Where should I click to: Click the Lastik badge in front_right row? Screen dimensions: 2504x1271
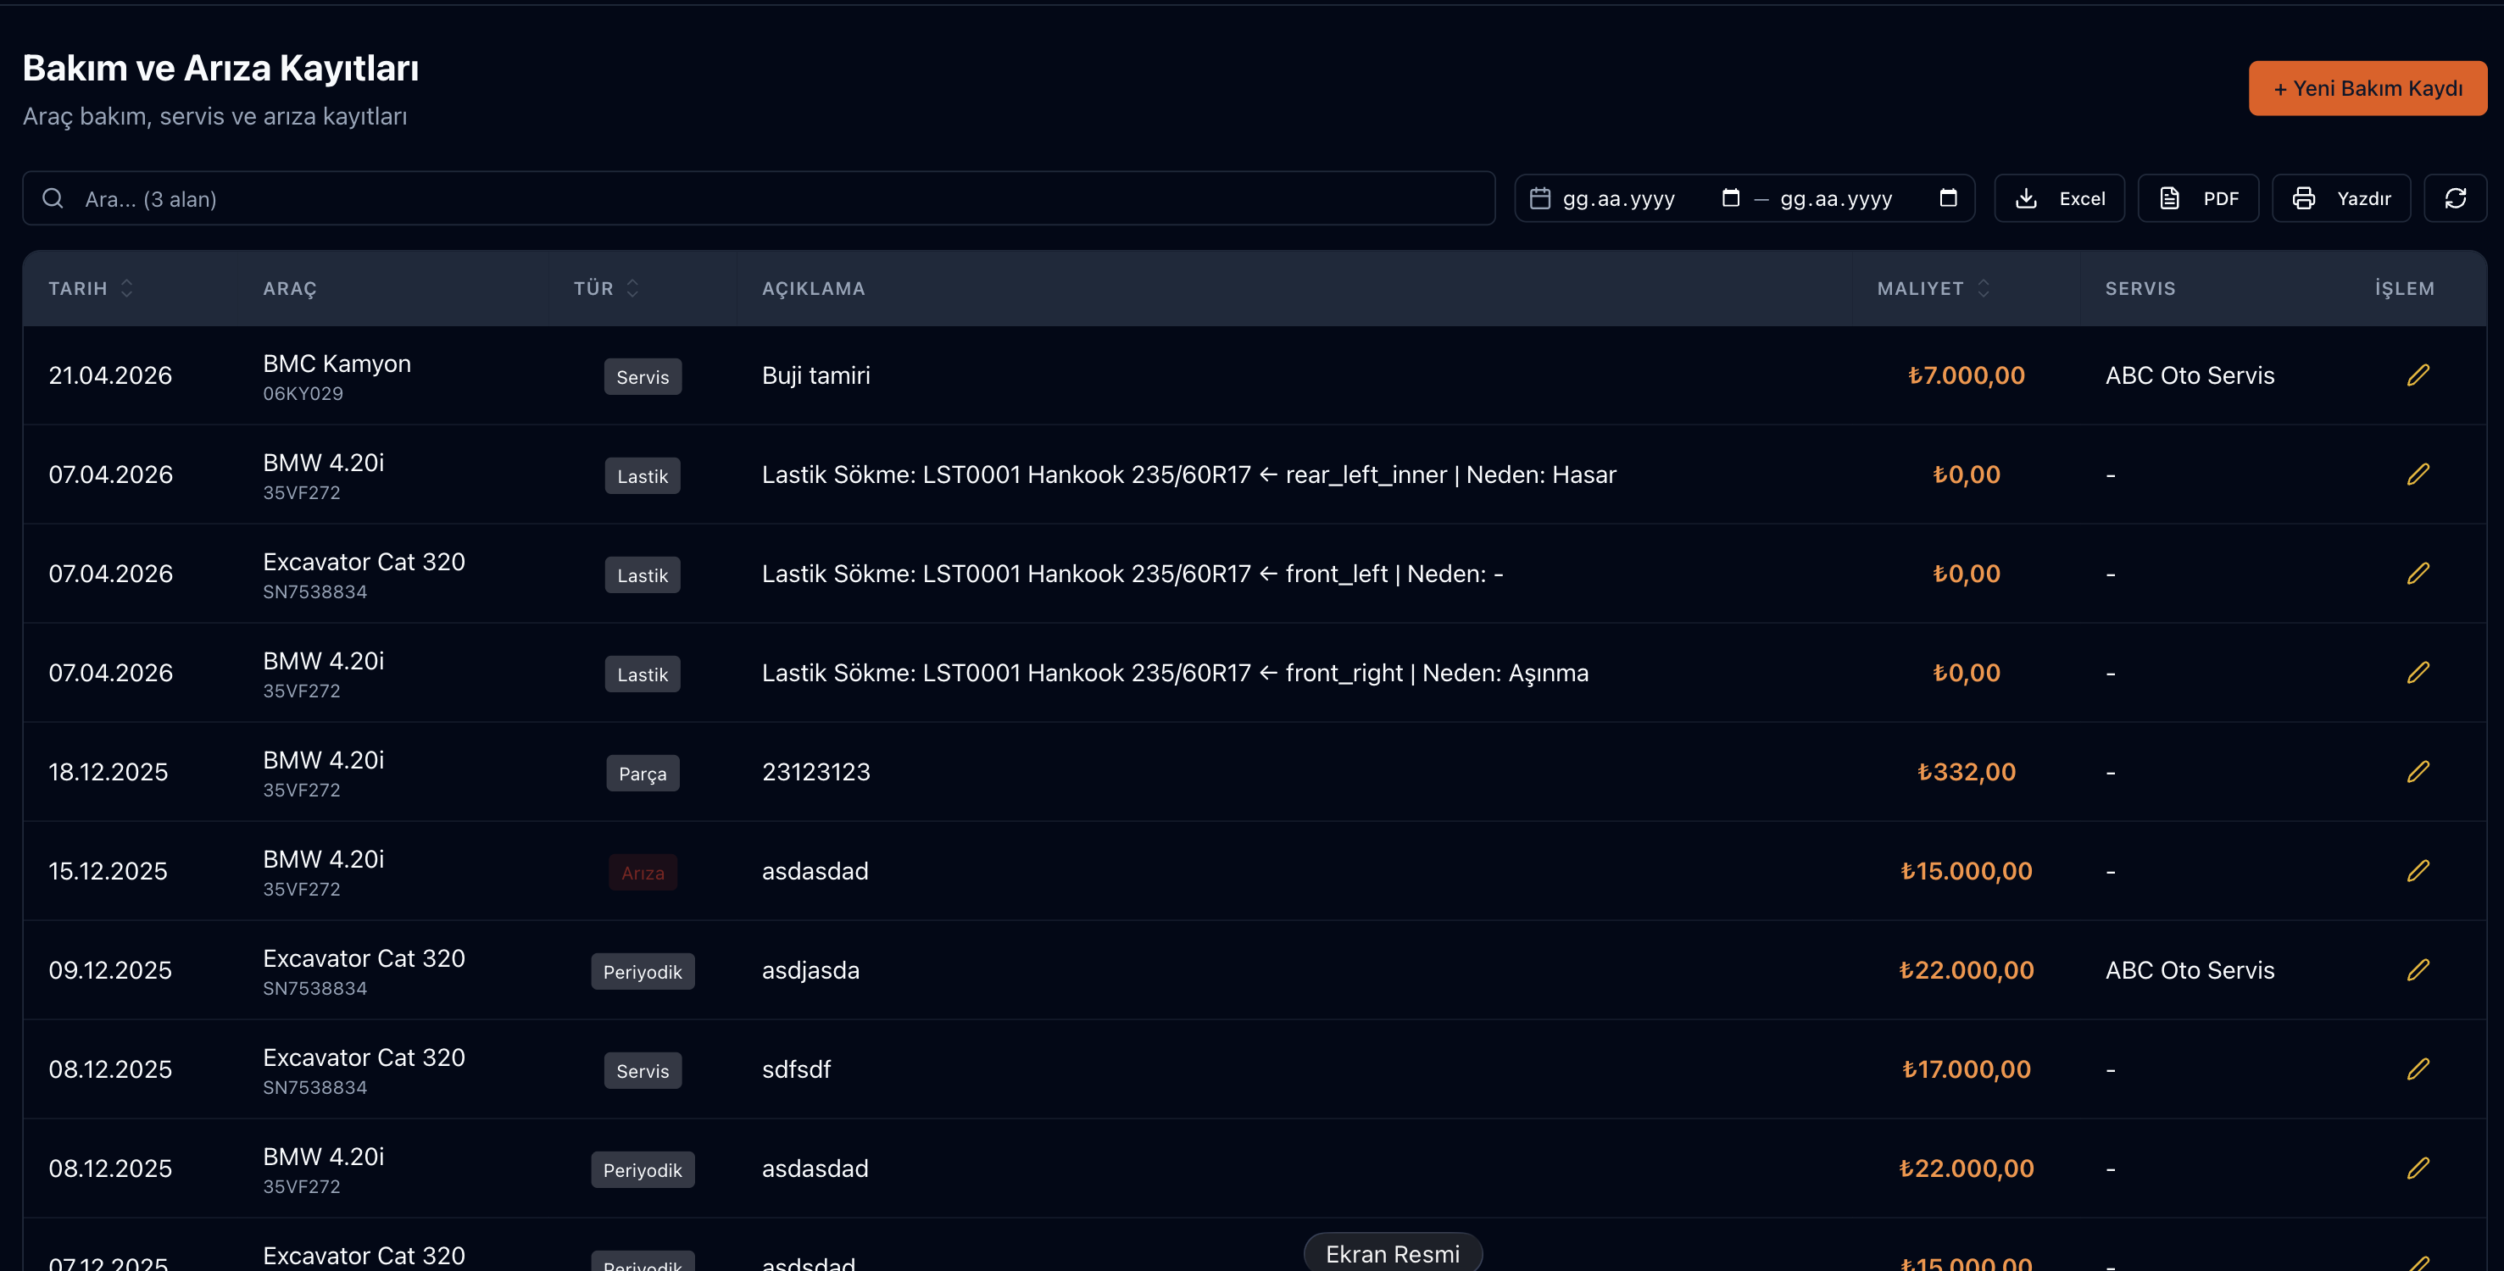coord(643,674)
